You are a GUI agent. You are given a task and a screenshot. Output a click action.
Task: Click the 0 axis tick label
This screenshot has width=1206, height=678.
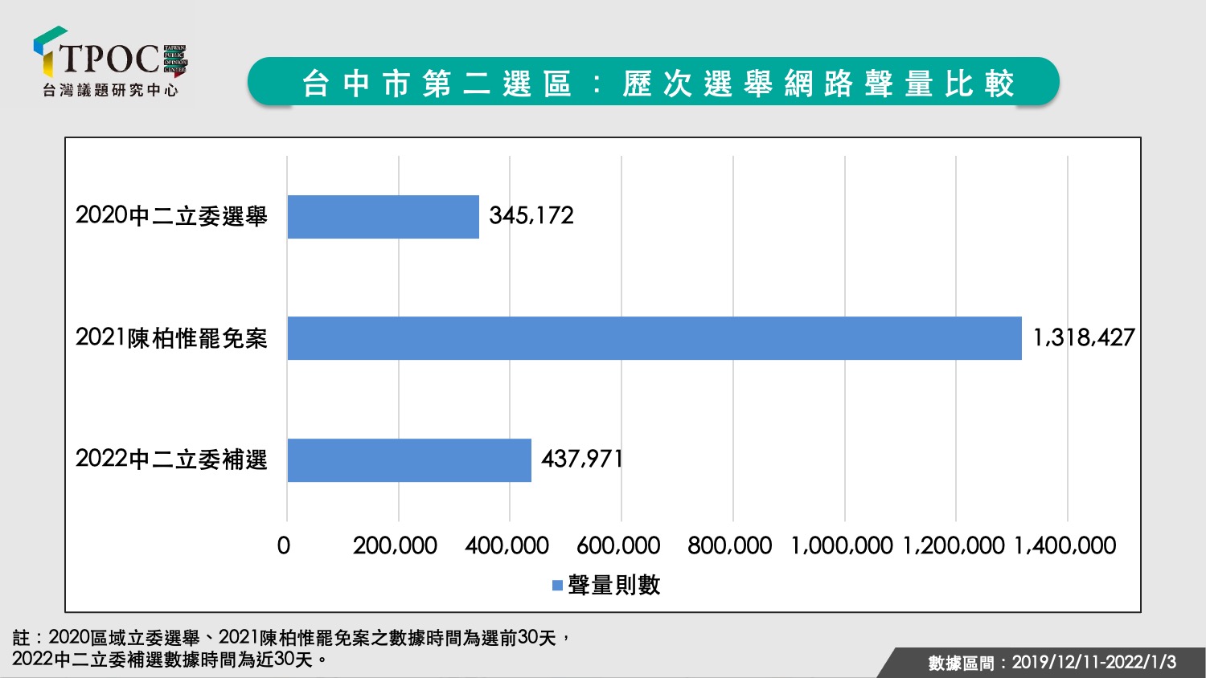click(283, 546)
